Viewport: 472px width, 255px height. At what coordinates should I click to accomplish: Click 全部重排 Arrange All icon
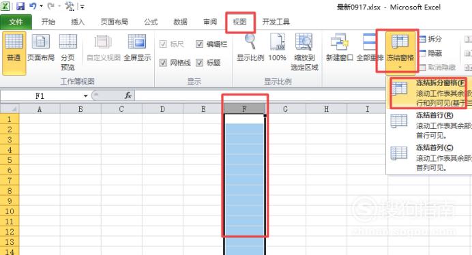pyautogui.click(x=369, y=48)
